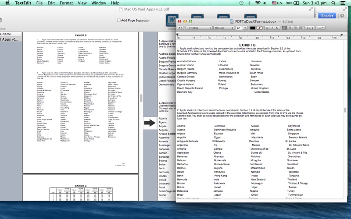Click the reload icon left of Reader

(315, 16)
